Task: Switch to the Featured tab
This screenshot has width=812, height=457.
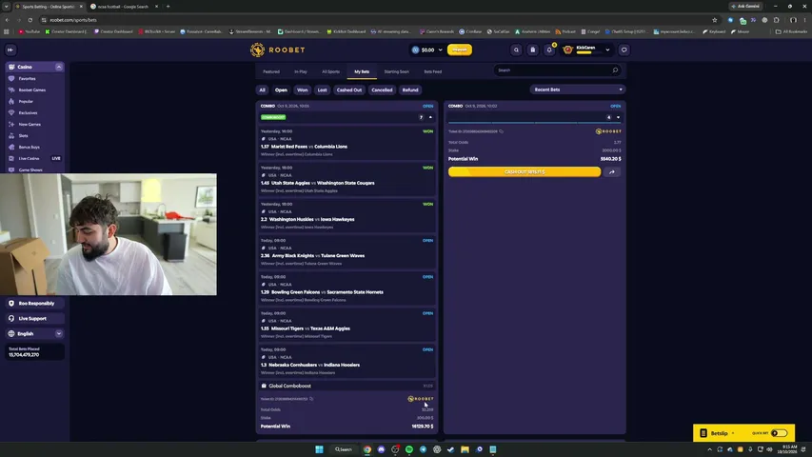Action: point(271,71)
